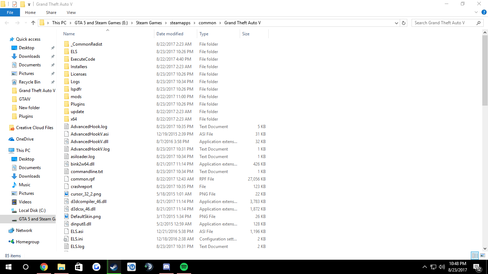The image size is (488, 274).
Task: Click the New folder quick access toolbar icon
Action: point(23,4)
